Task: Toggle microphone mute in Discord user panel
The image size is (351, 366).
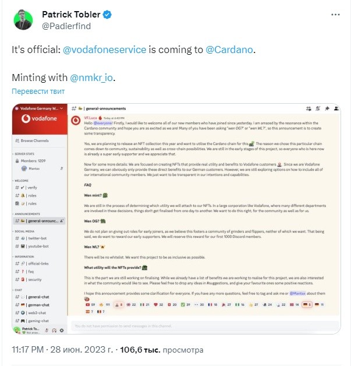Action: (x=47, y=330)
